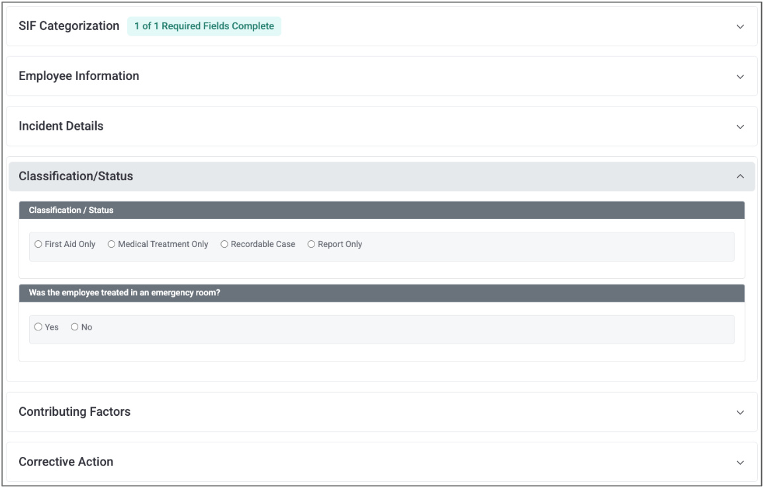Click Employee Information chevron arrow
Screen dimensions: 764x488
coord(740,77)
